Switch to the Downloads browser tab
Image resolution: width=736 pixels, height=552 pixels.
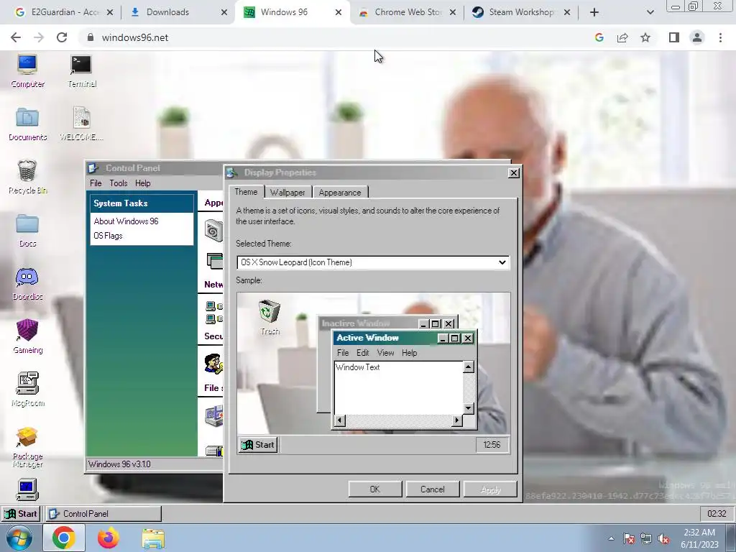pos(178,12)
